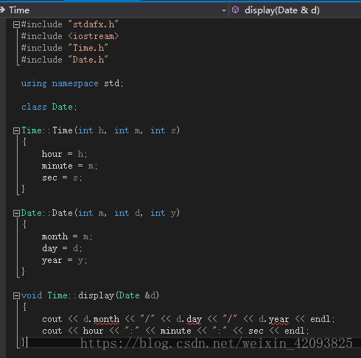Screen dimensions: 361x358
Task: Click the 'using' keyword
Action: (x=34, y=83)
